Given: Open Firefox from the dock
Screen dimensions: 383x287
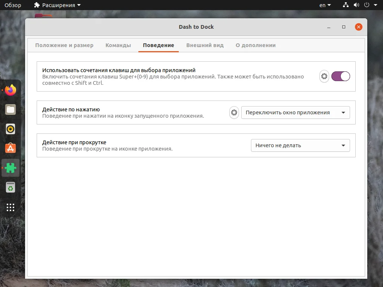Looking at the screenshot, I should pyautogui.click(x=10, y=90).
